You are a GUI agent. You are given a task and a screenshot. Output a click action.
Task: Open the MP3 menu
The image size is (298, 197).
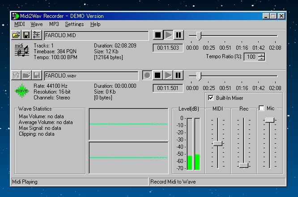pos(54,24)
